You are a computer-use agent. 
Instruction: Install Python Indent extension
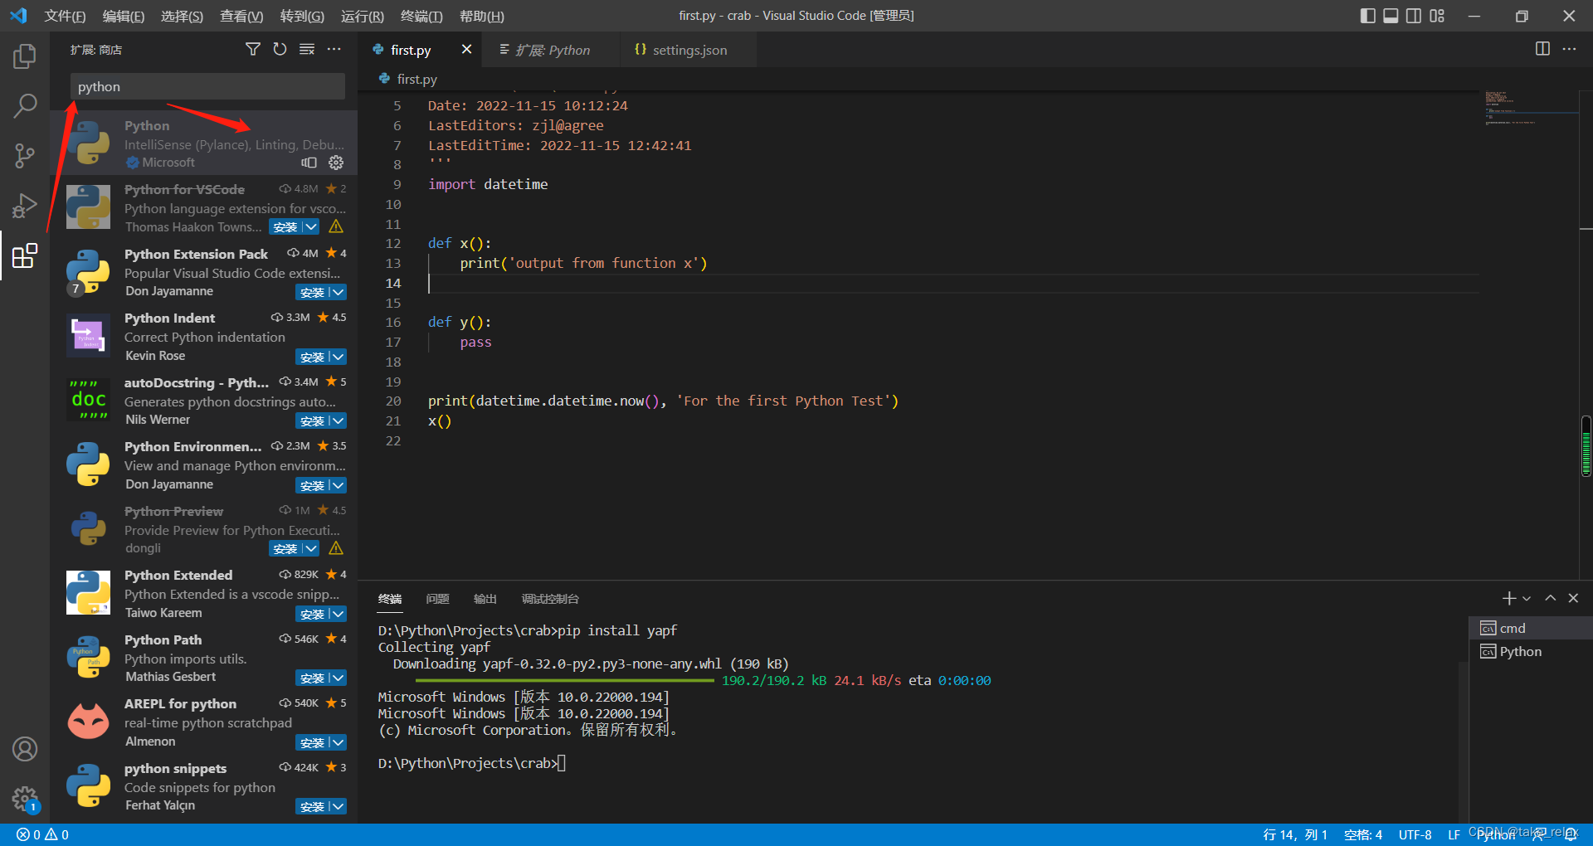tap(312, 357)
